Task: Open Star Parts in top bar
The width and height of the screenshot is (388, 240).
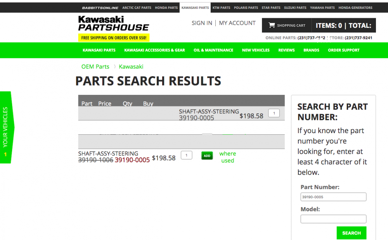Action: [271, 8]
